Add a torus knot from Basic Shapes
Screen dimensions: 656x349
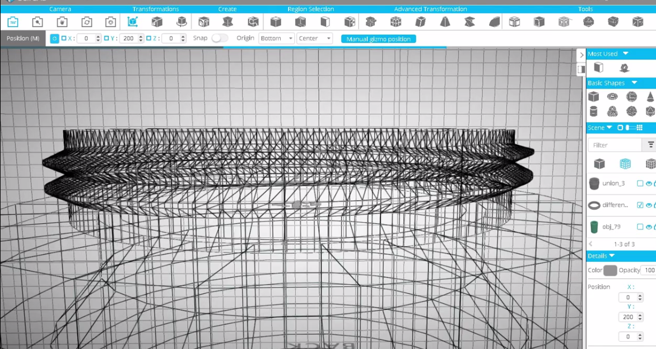click(612, 111)
